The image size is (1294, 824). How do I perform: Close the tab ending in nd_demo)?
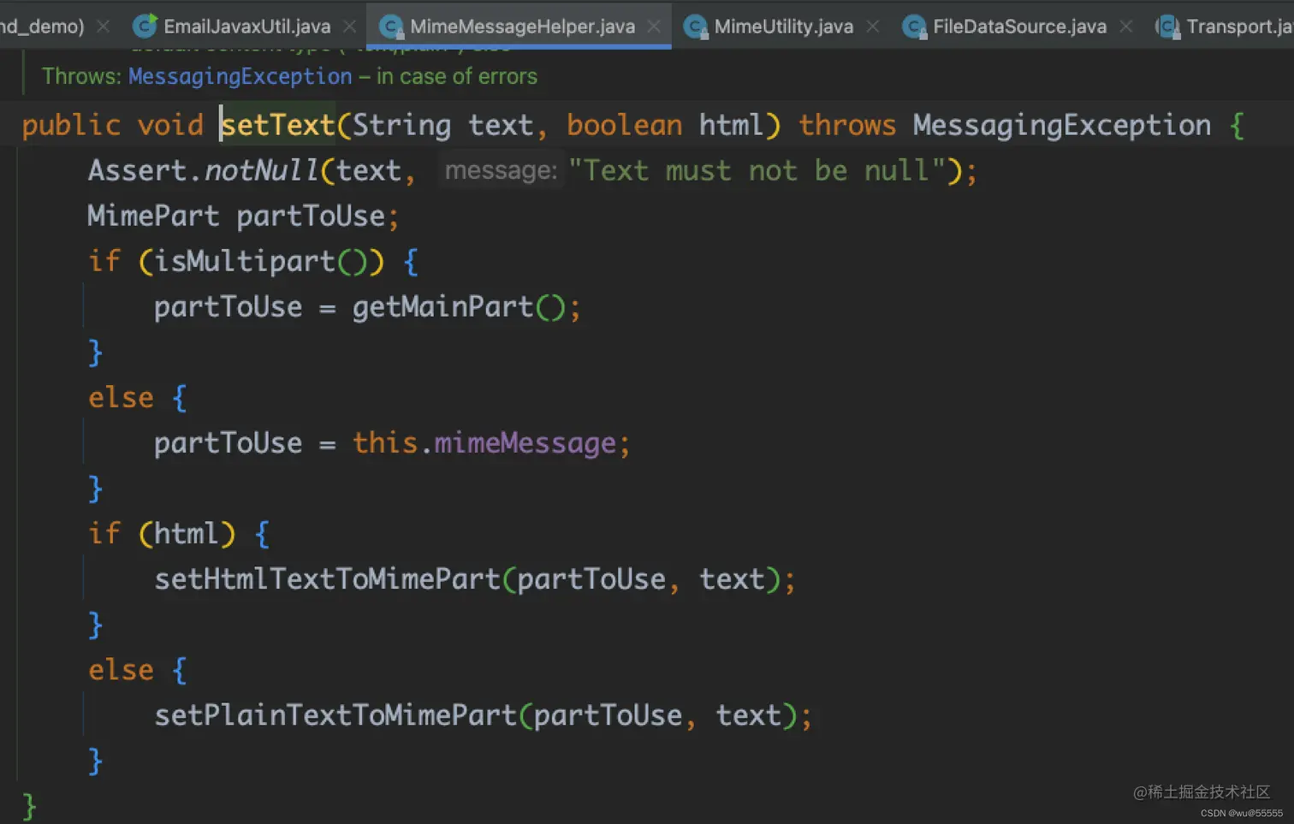[x=103, y=27]
